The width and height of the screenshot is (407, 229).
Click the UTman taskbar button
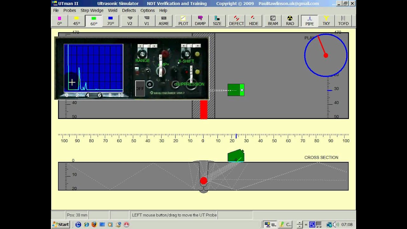[270, 224]
